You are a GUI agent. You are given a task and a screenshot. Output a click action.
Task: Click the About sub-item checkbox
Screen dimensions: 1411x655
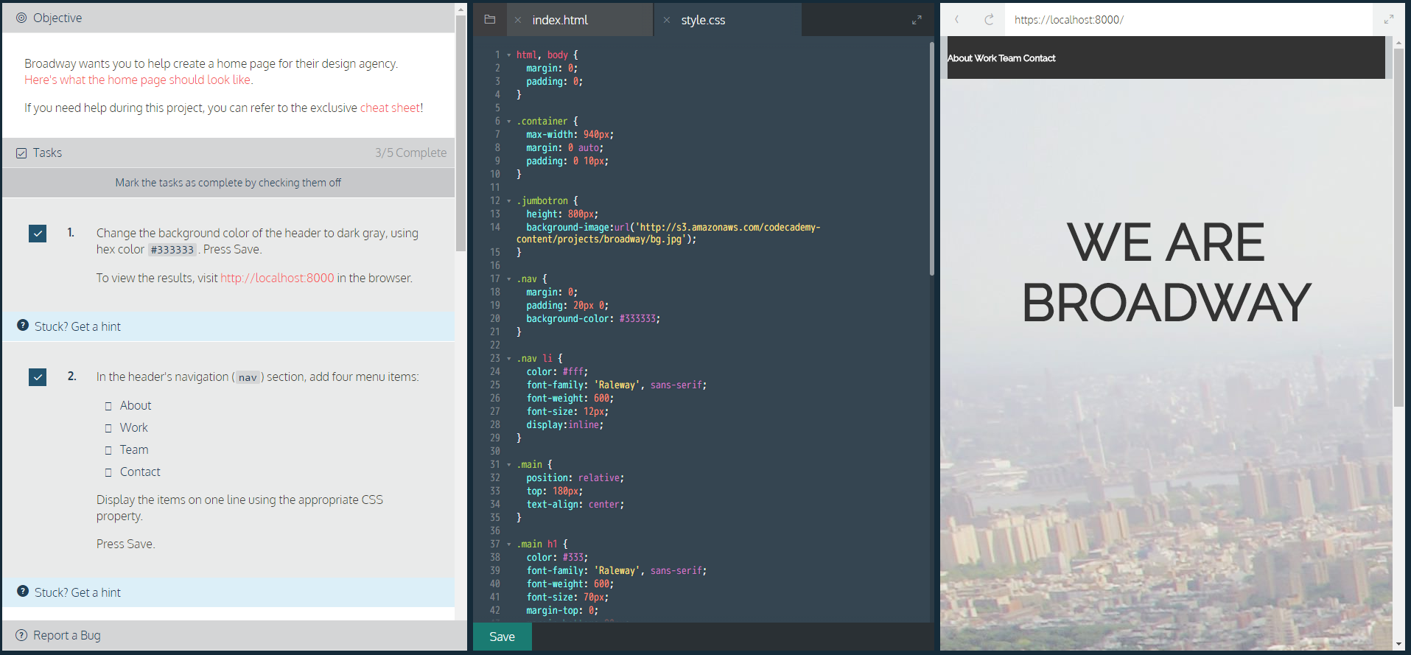(108, 406)
